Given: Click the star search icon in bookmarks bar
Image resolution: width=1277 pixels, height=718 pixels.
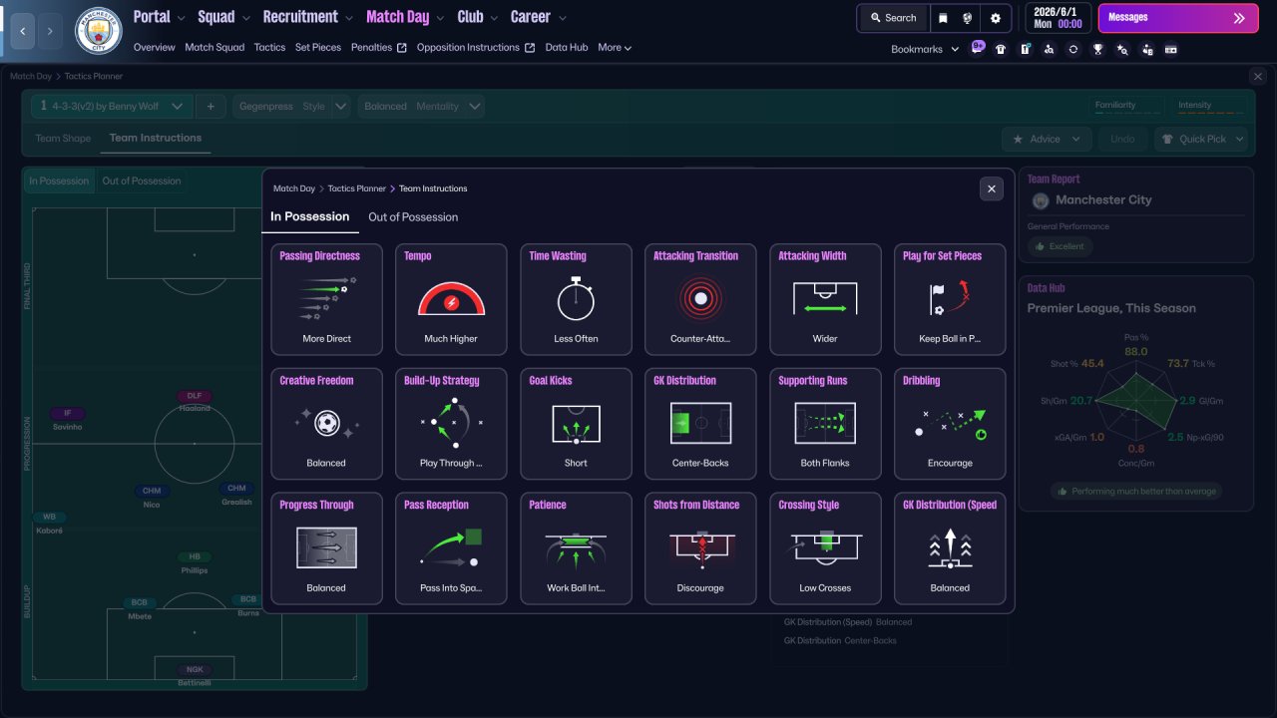Looking at the screenshot, I should [x=1122, y=49].
